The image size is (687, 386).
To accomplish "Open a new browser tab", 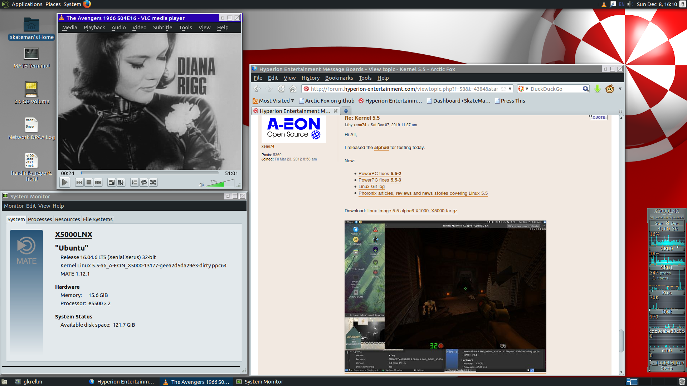I will click(x=346, y=111).
